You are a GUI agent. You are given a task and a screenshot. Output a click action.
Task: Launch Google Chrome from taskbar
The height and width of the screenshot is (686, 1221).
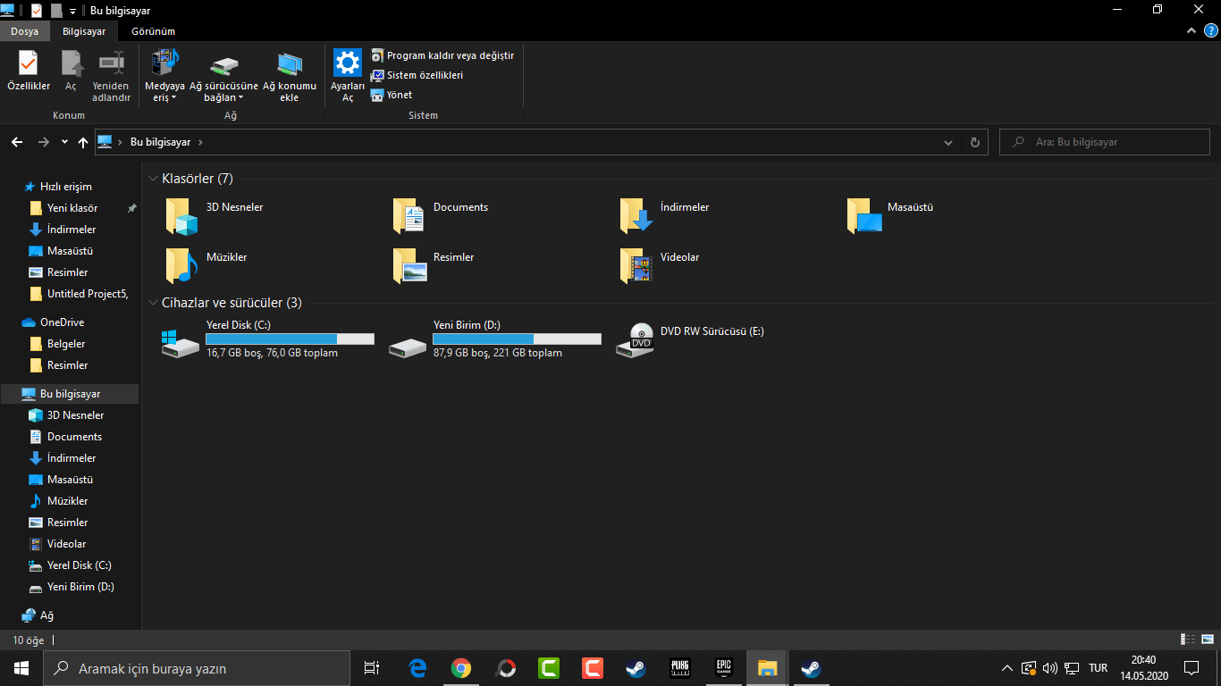461,668
